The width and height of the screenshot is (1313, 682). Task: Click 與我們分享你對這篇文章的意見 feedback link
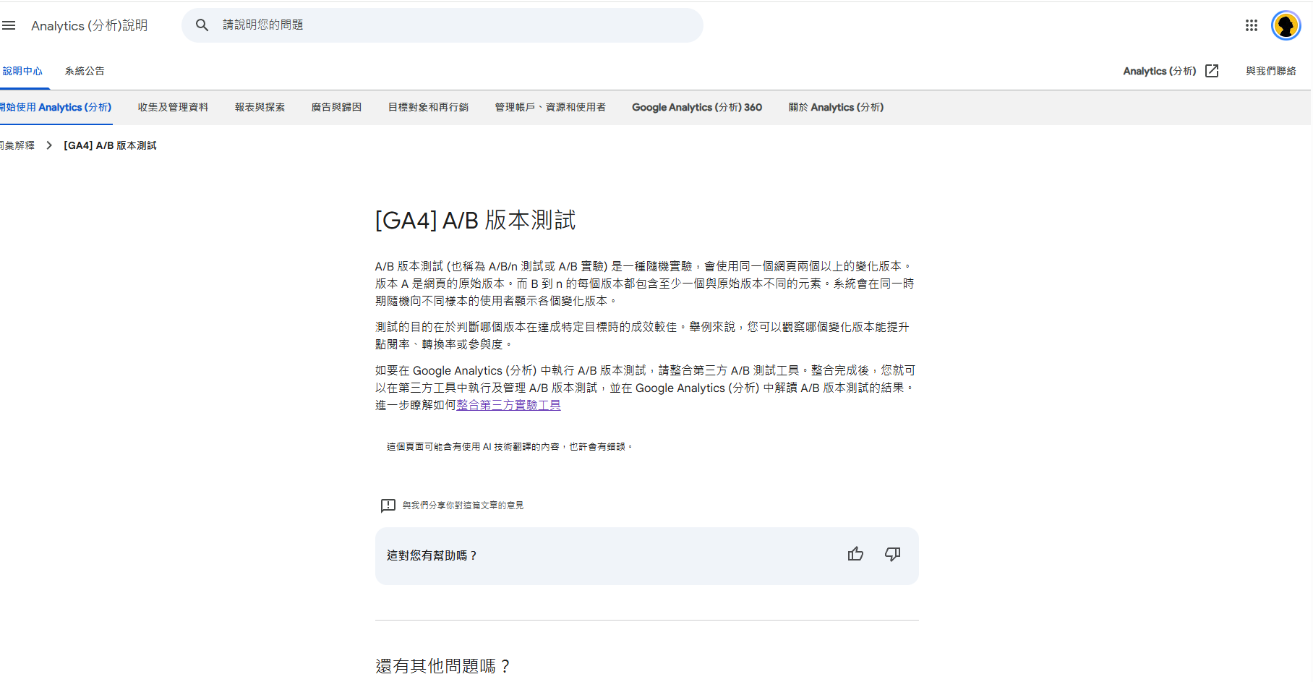(x=463, y=506)
